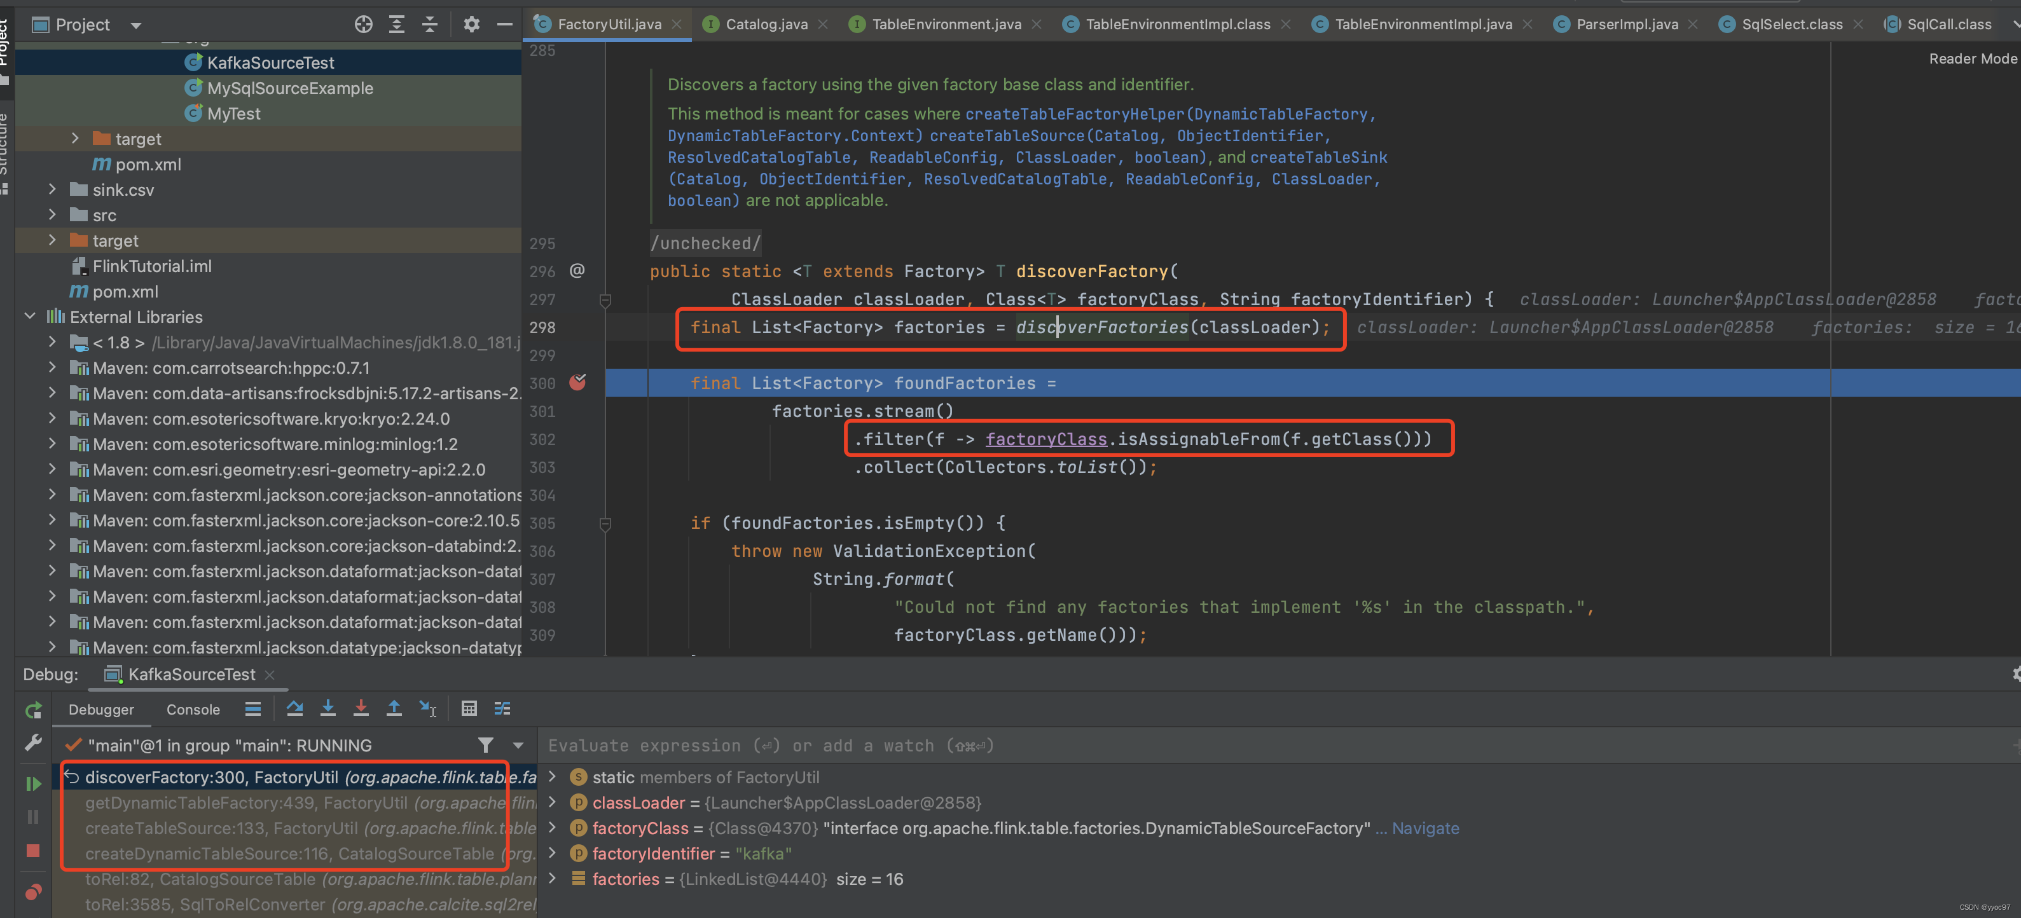
Task: Click the collapse all icon in Project panel
Action: click(430, 24)
